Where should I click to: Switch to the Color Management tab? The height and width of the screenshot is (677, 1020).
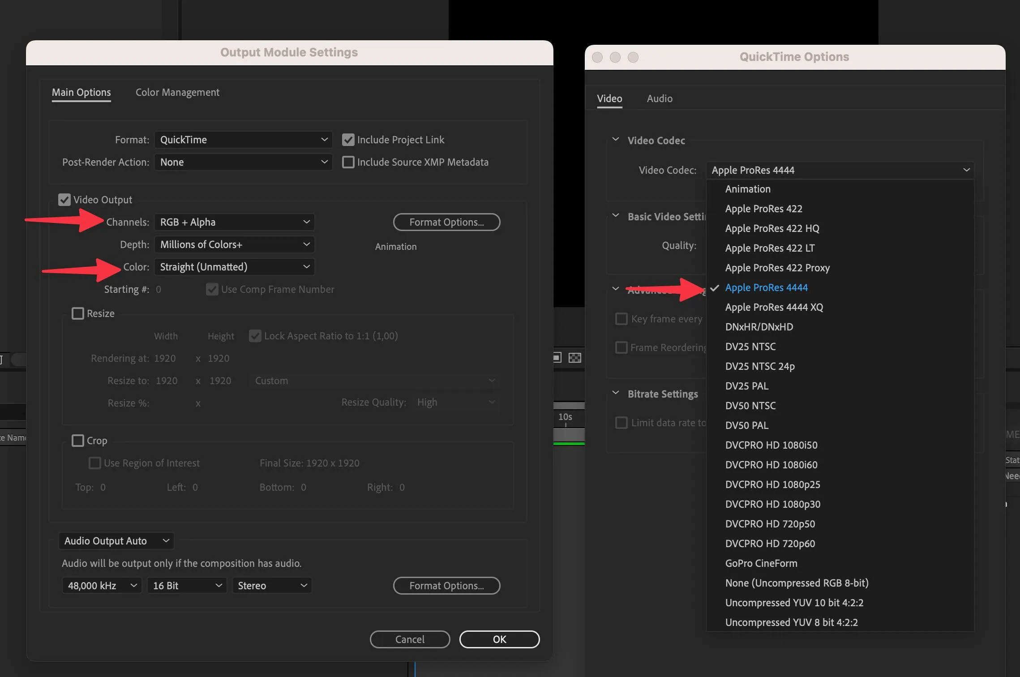pyautogui.click(x=177, y=92)
